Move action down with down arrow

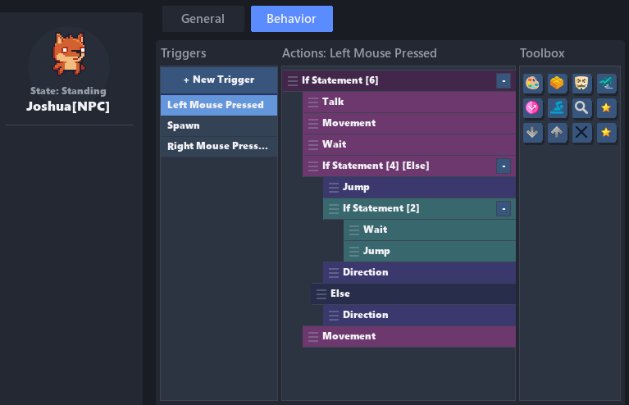pyautogui.click(x=533, y=133)
